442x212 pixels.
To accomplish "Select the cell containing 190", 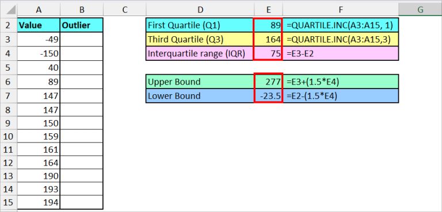I will coord(39,176).
